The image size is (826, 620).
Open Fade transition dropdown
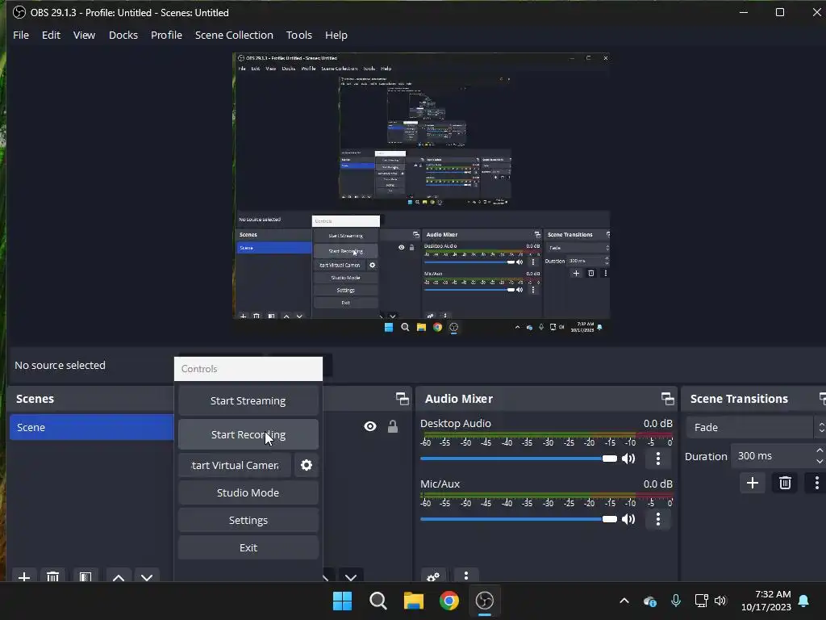coord(755,427)
